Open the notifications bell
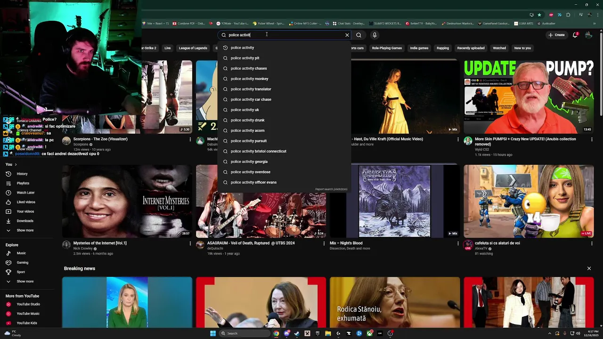603x339 pixels. (575, 35)
